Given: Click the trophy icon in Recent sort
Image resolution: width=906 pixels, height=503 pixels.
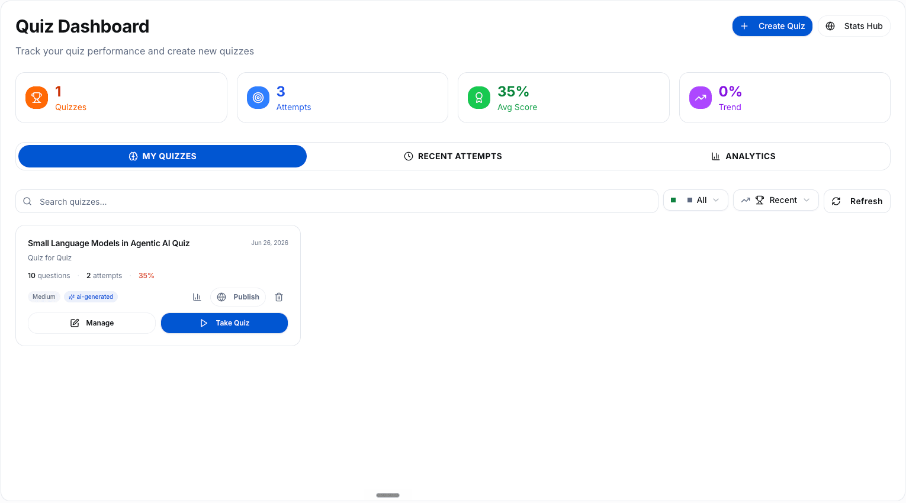Looking at the screenshot, I should click(760, 200).
